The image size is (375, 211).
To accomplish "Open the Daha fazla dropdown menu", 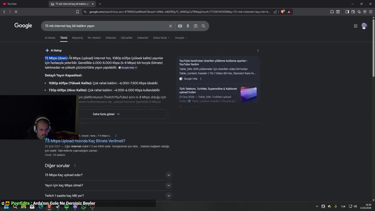I will 161,38.
